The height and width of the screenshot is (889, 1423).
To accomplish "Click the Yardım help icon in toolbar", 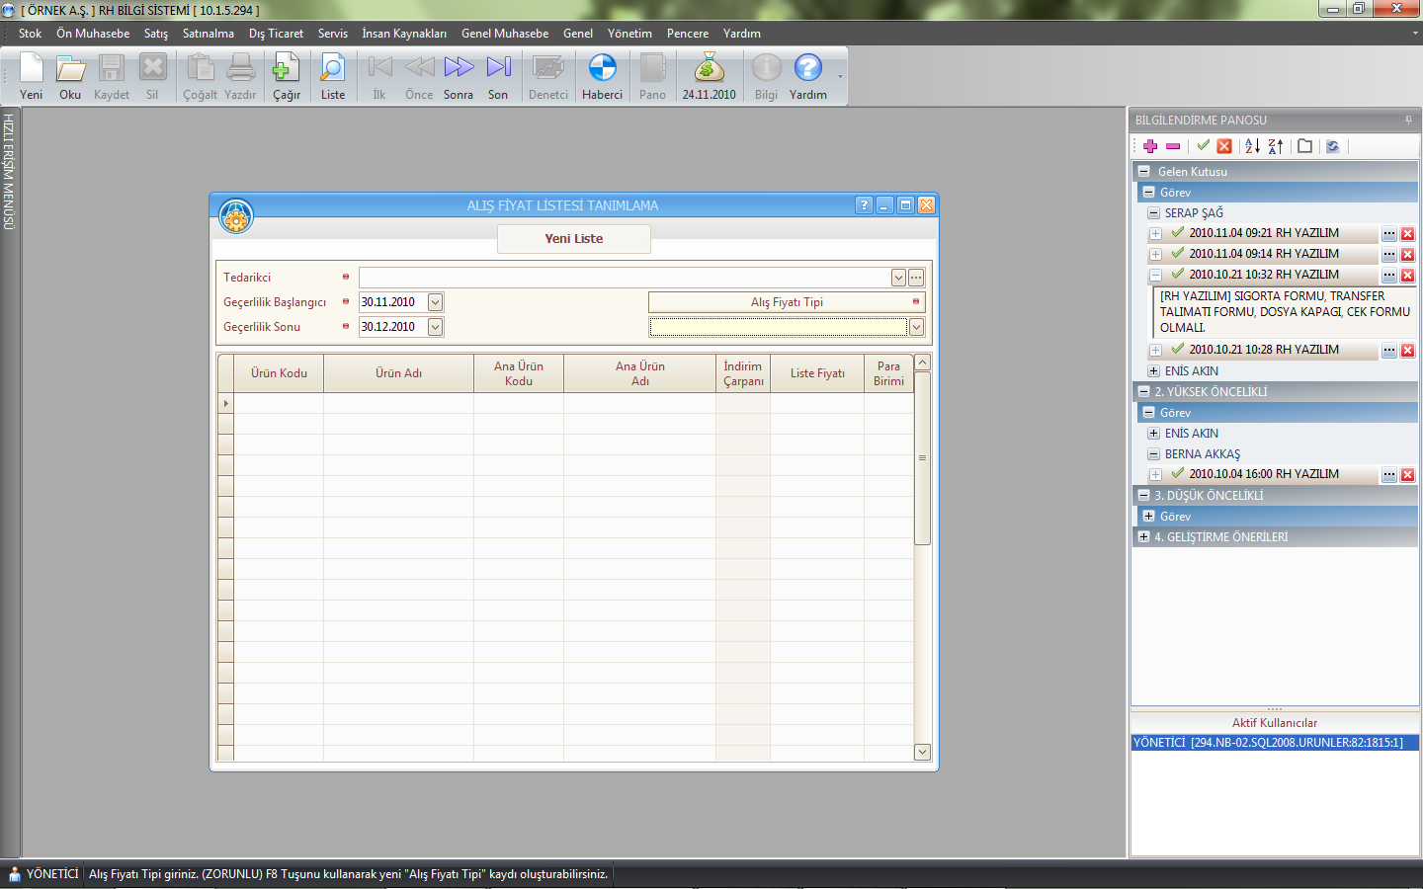I will [x=807, y=69].
